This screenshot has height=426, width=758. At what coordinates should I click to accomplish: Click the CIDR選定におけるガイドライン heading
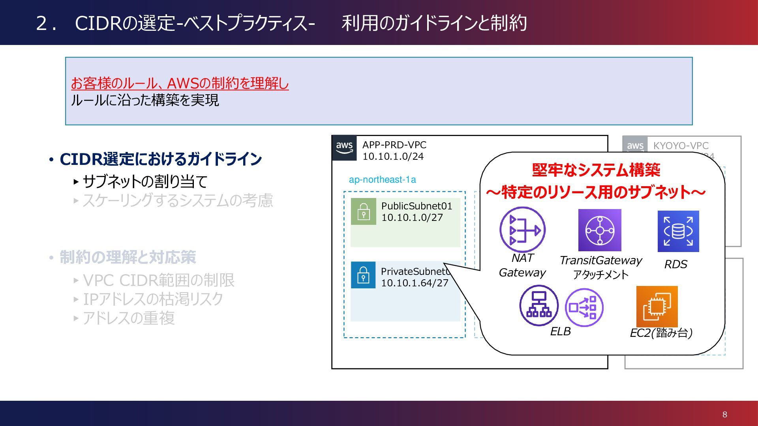pyautogui.click(x=160, y=159)
